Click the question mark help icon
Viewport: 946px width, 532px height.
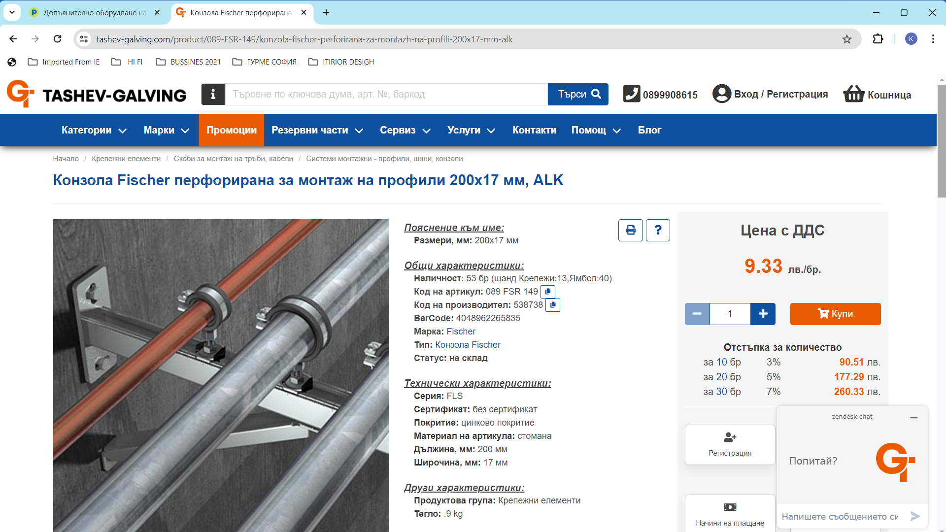click(x=658, y=230)
